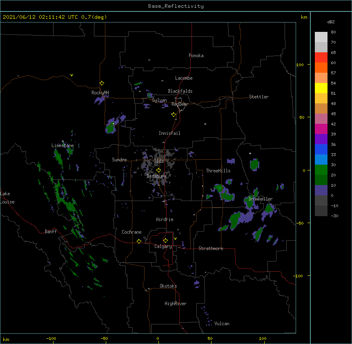
Task: Select the Okotoks label
Action: pyautogui.click(x=168, y=286)
